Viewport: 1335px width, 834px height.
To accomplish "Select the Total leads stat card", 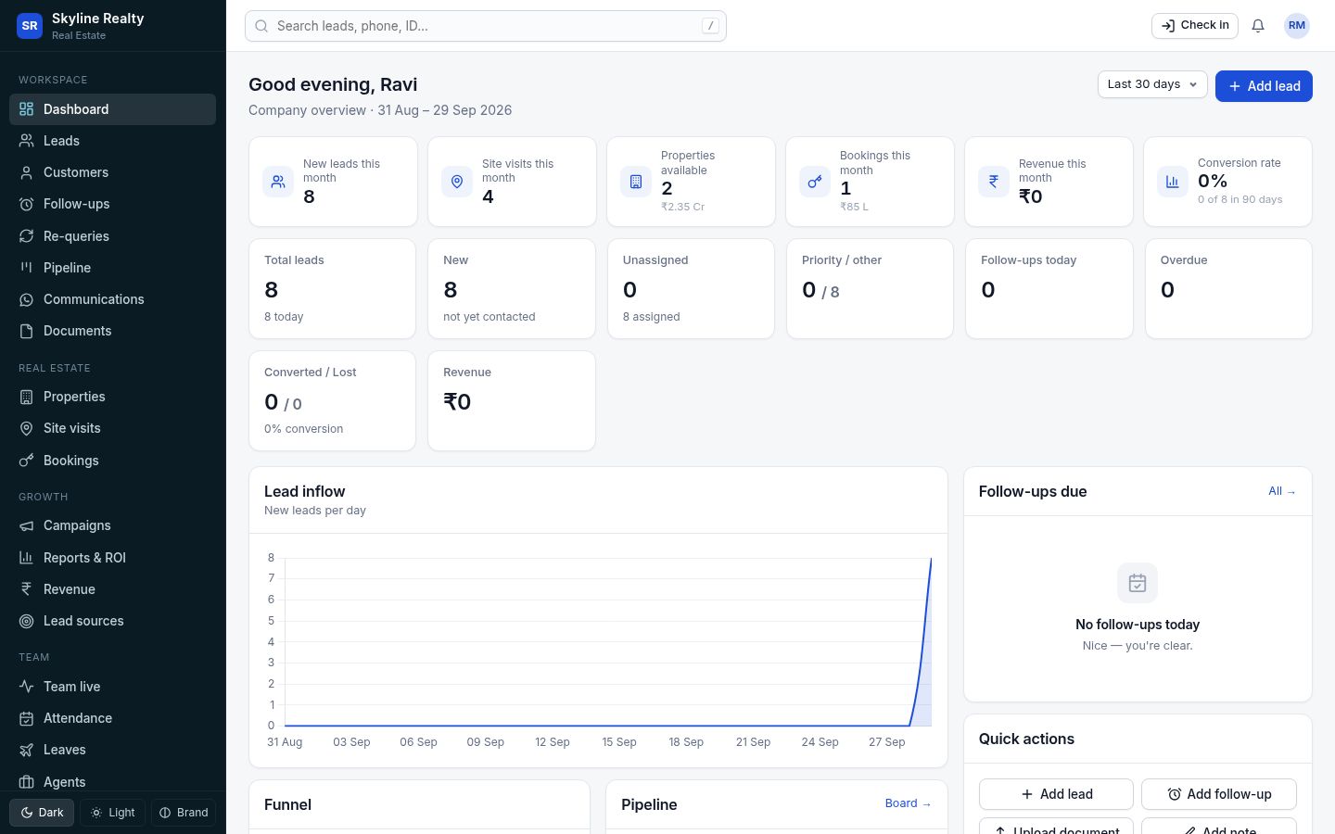I will 332,288.
